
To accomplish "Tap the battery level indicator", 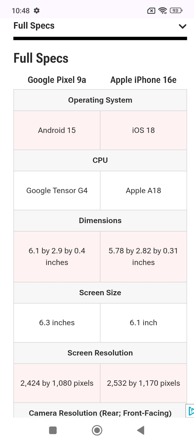I will coord(176,11).
